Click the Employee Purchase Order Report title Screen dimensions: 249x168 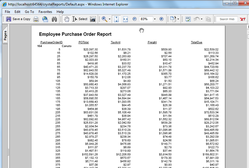tap(75, 34)
